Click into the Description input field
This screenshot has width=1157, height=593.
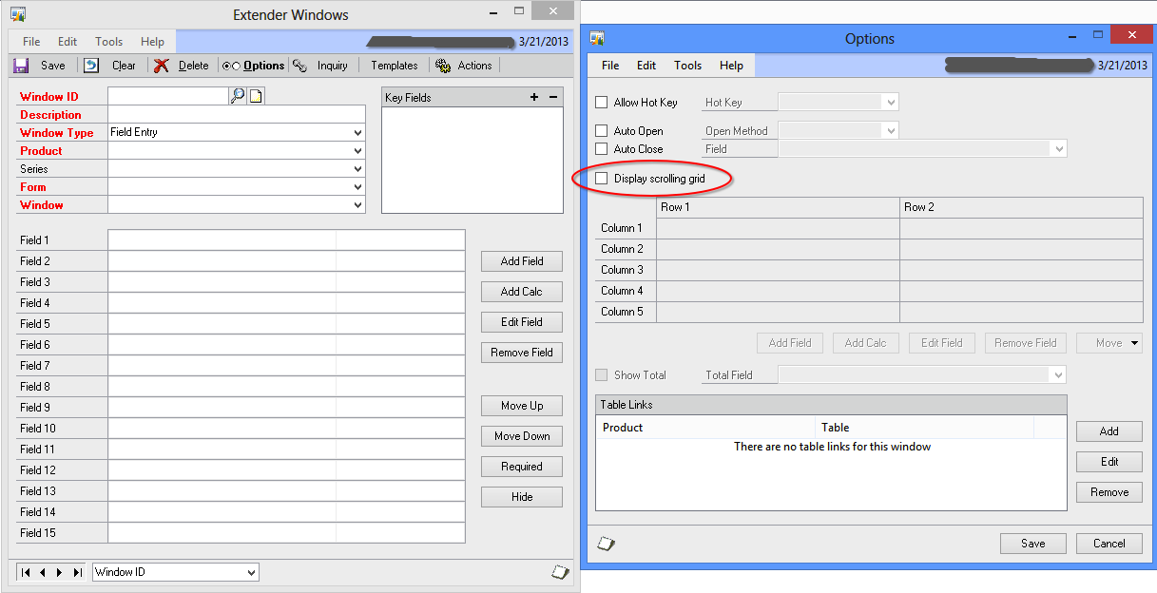coord(236,115)
